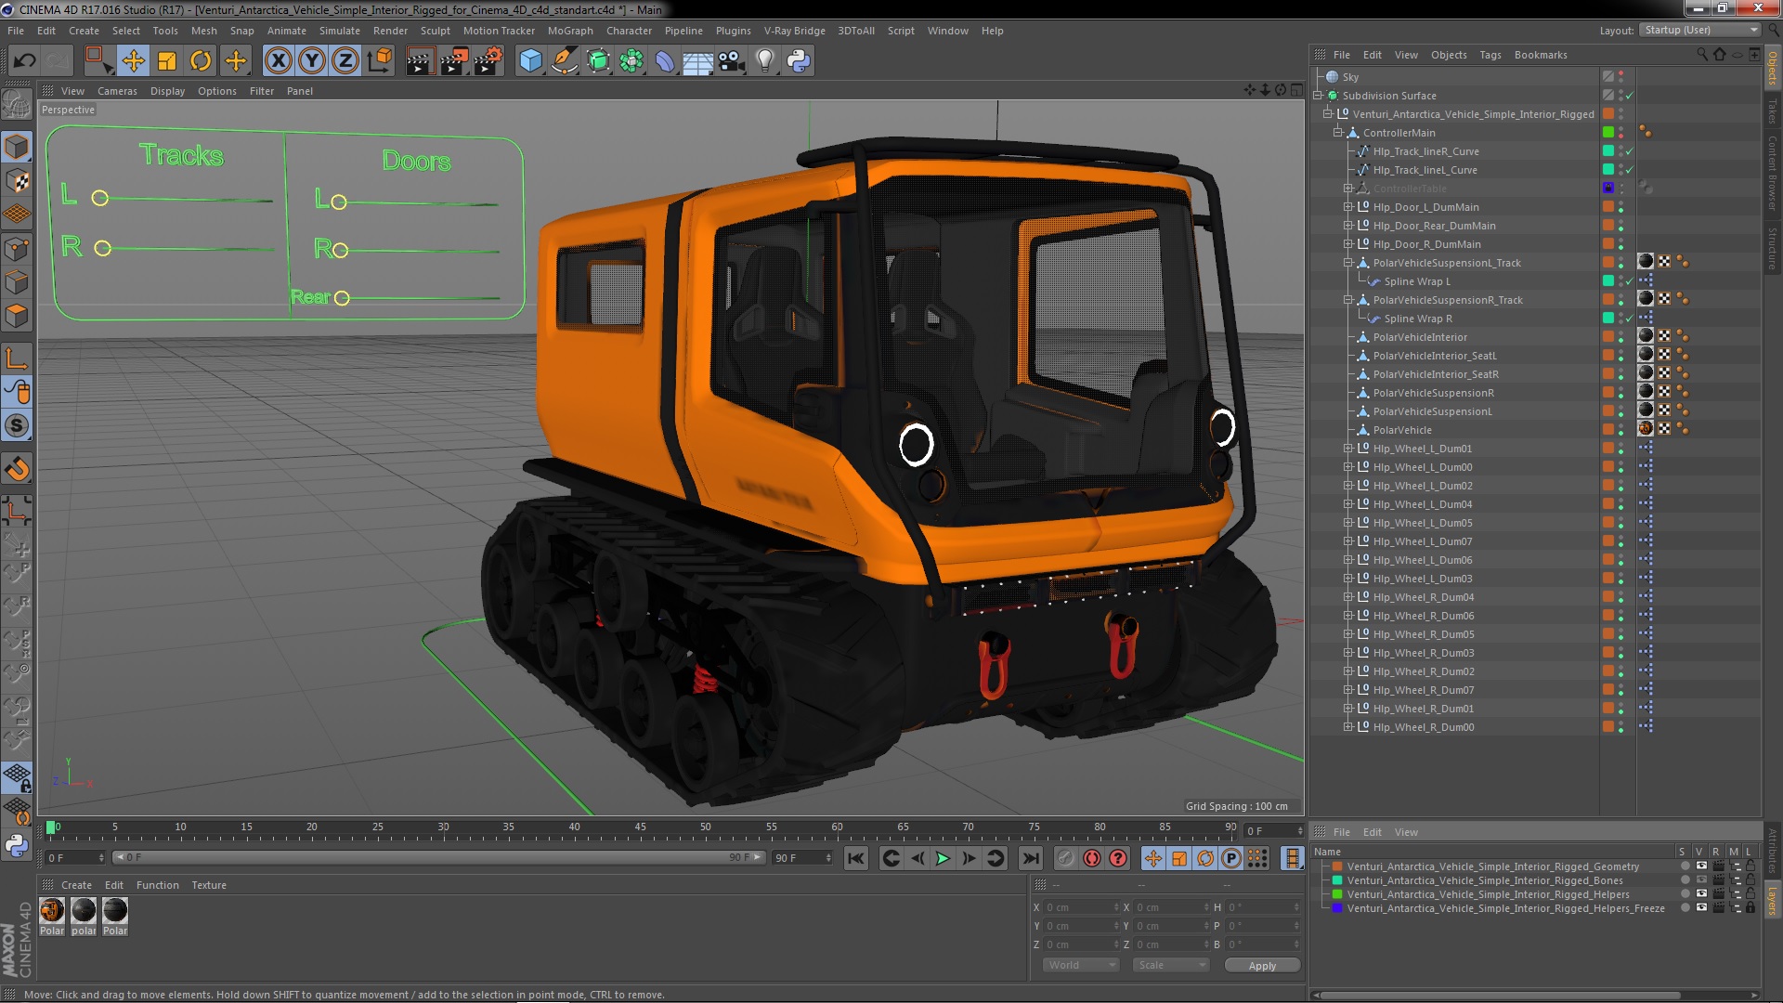Open Layer manager View menu
1783x1003 pixels.
coord(1406,832)
